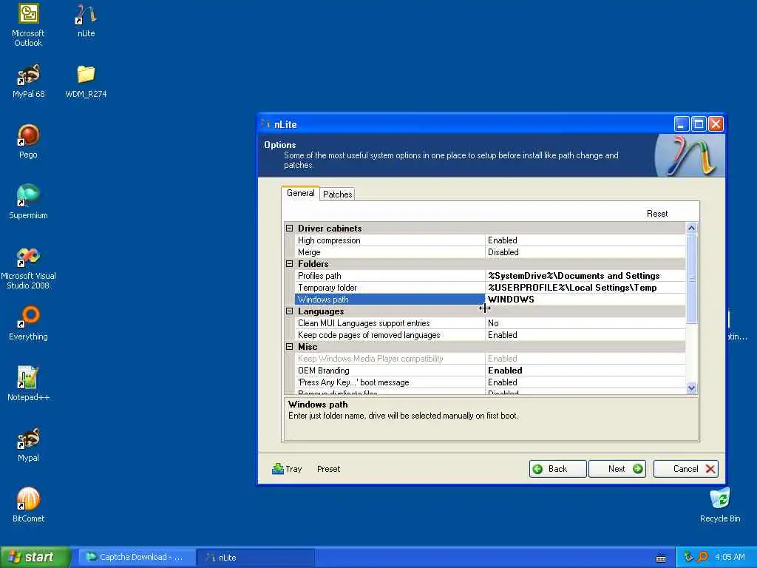757x568 pixels.
Task: Click the Reset link
Action: pos(657,214)
